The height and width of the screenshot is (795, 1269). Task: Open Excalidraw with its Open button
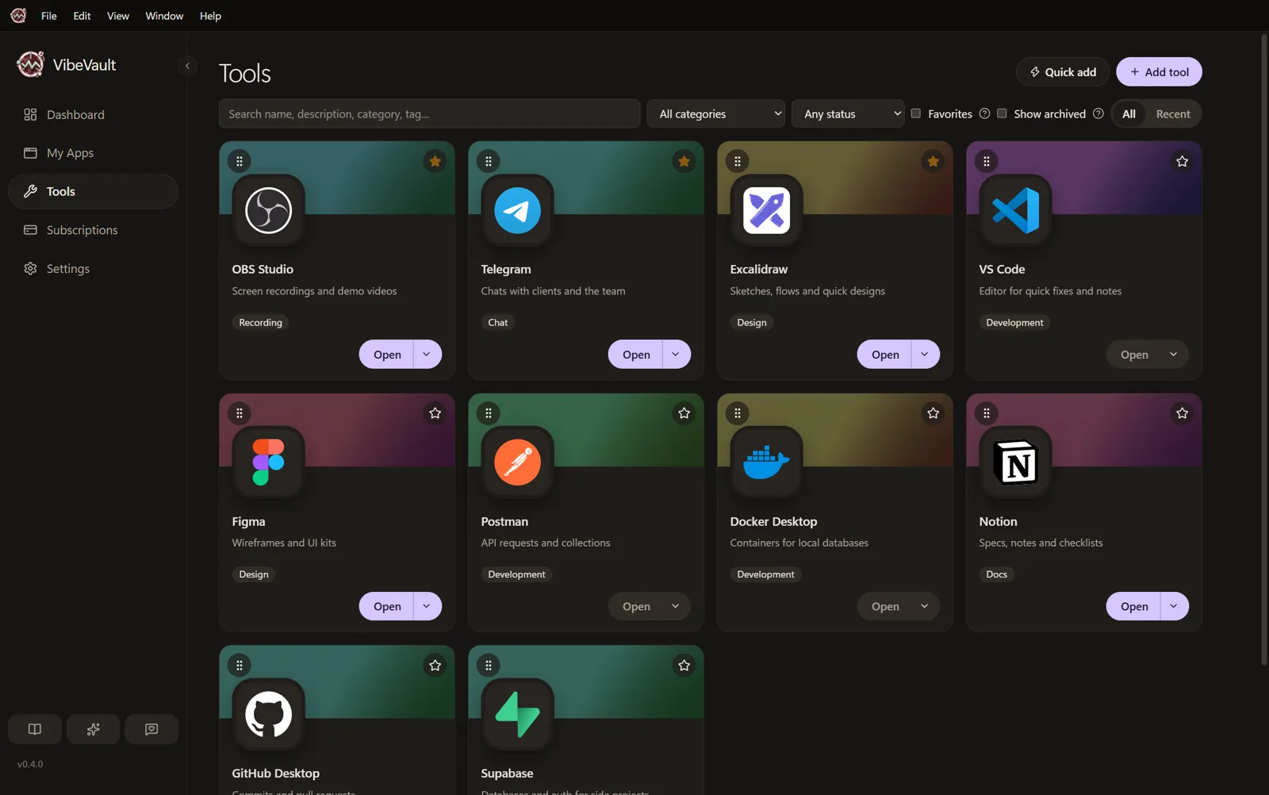click(x=885, y=354)
